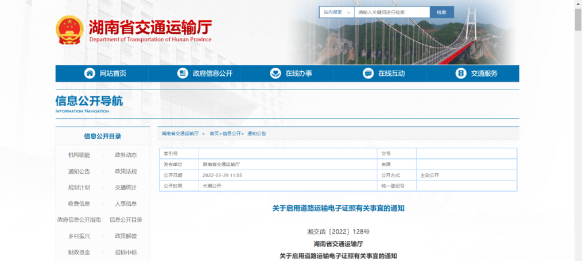Viewport: 582px width, 261px height.
Task: Click the 信息公开导航 heading
Action: pos(89,101)
